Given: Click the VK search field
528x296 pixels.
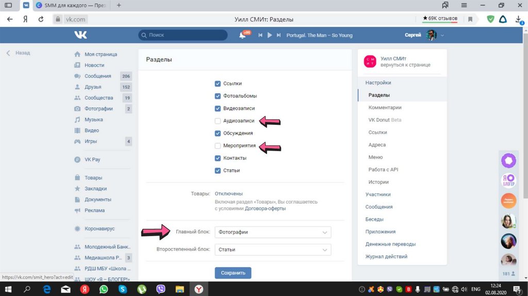Looking at the screenshot, I should pos(183,35).
